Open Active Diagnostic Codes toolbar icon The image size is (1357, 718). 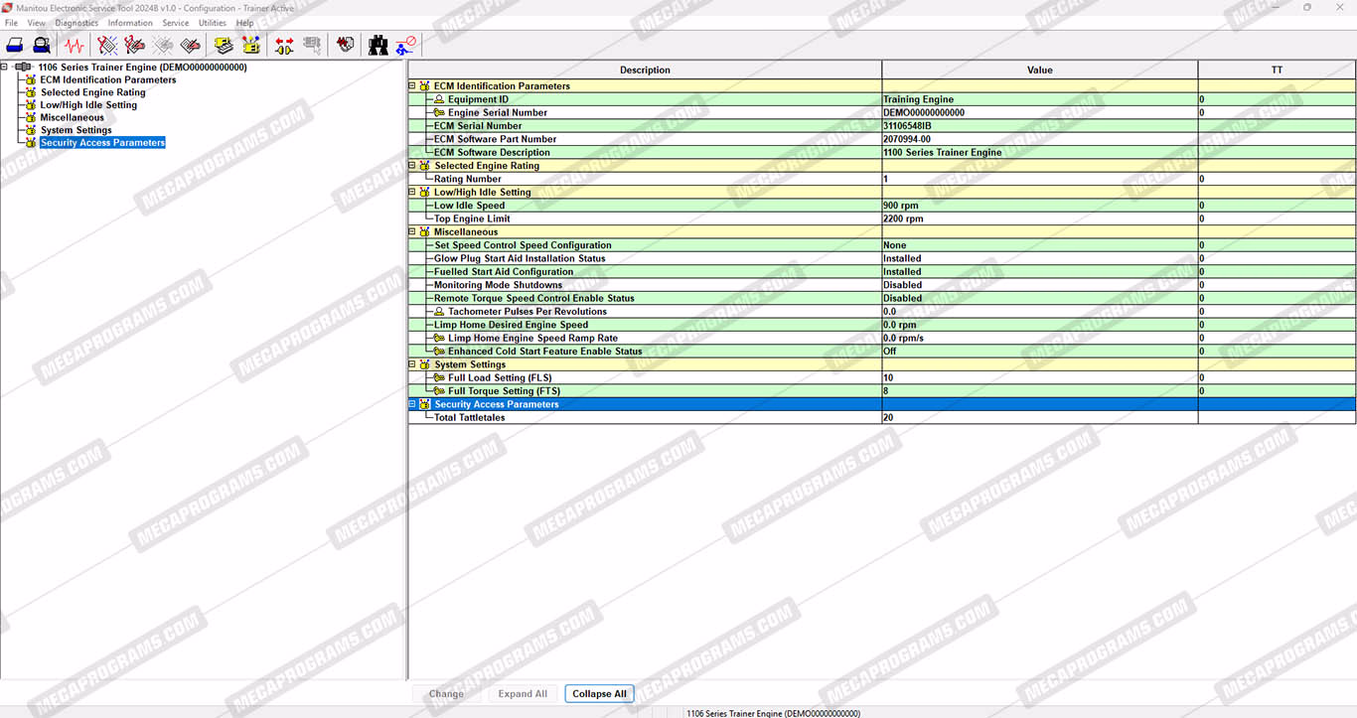(107, 45)
